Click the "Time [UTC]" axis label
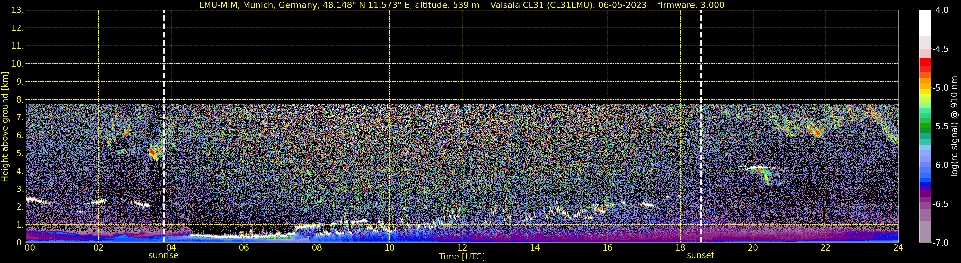 coord(462,257)
